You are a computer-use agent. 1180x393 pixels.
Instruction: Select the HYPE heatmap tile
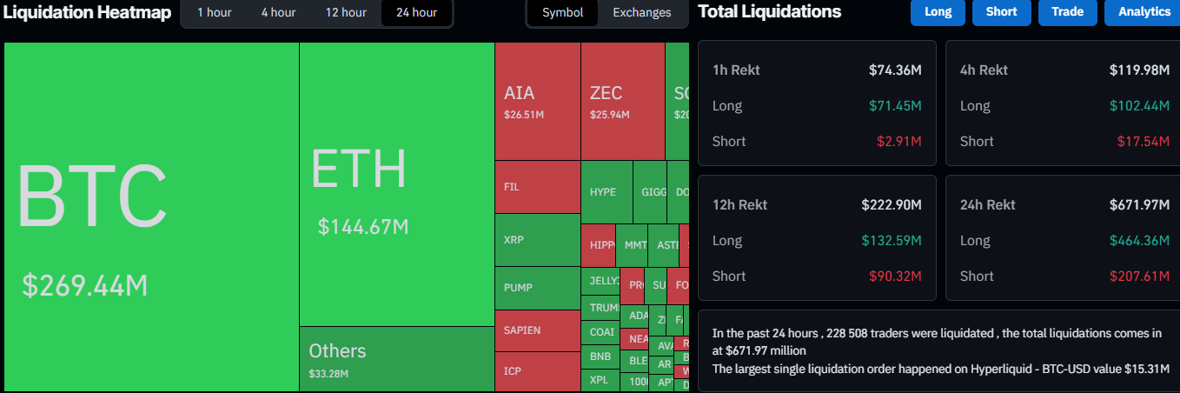(606, 192)
